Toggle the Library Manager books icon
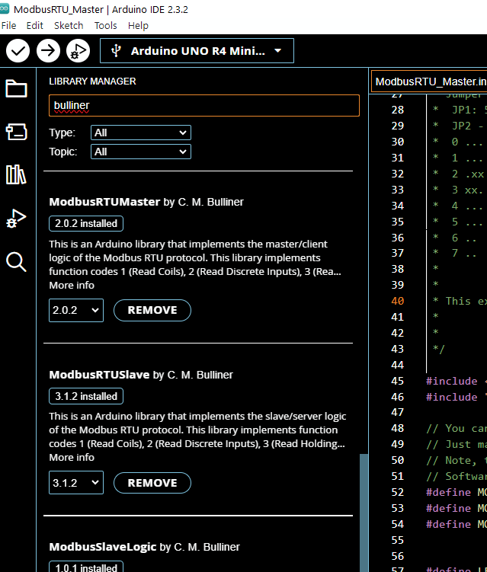 pos(17,174)
